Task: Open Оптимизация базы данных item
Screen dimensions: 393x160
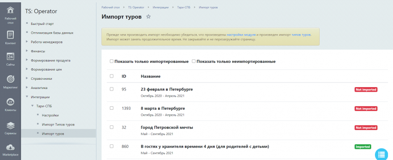Action: click(52, 33)
